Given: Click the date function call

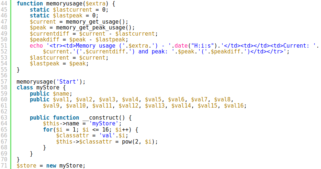Looking at the screenshot, I should tap(181, 45).
